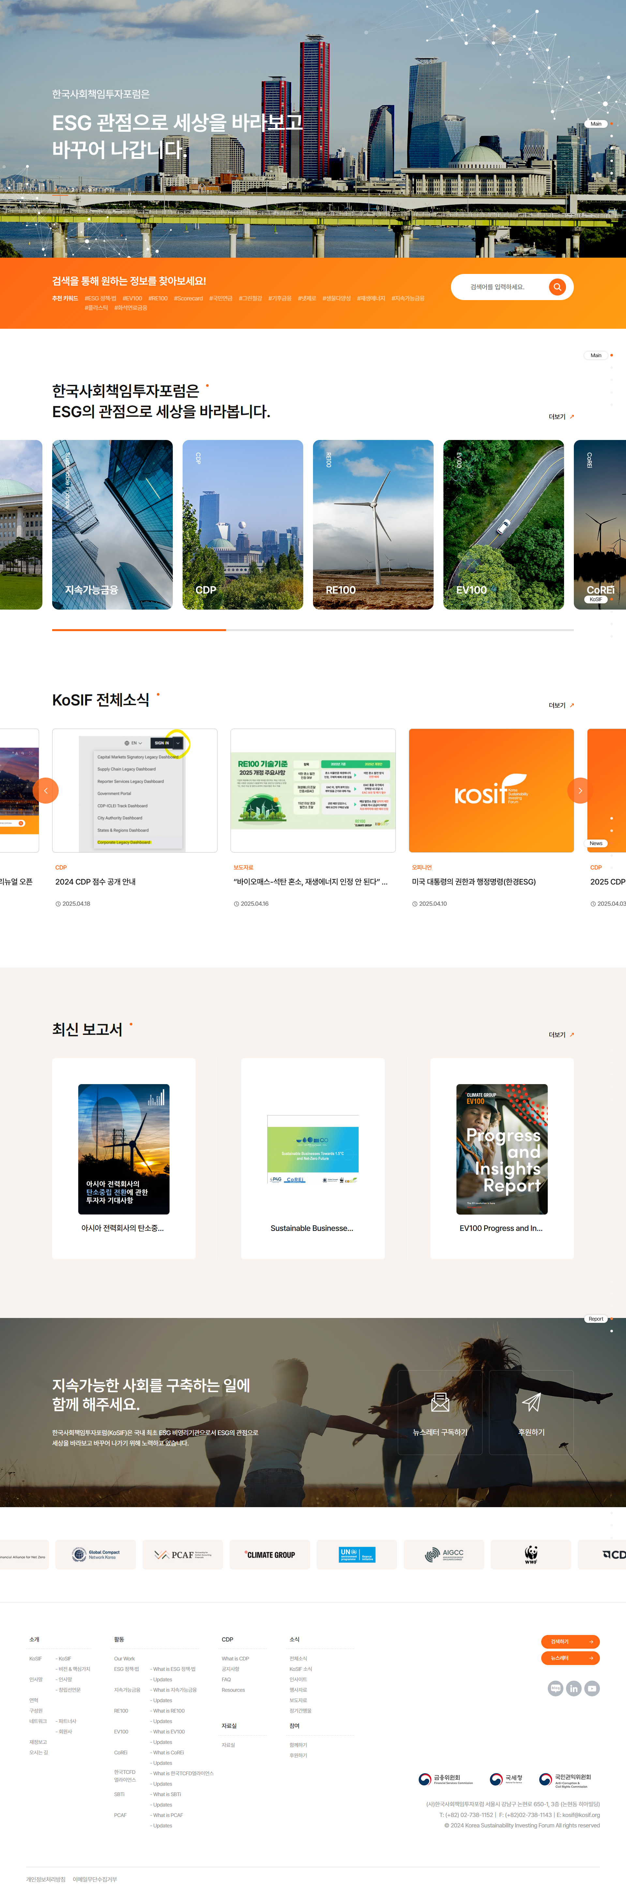Open the RE100 기술기준 news thumbnail
Image resolution: width=626 pixels, height=1892 pixels.
pyautogui.click(x=313, y=790)
